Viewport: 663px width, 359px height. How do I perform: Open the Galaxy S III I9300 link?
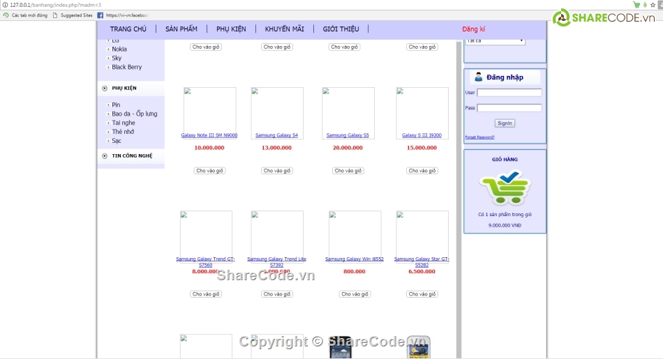[422, 135]
